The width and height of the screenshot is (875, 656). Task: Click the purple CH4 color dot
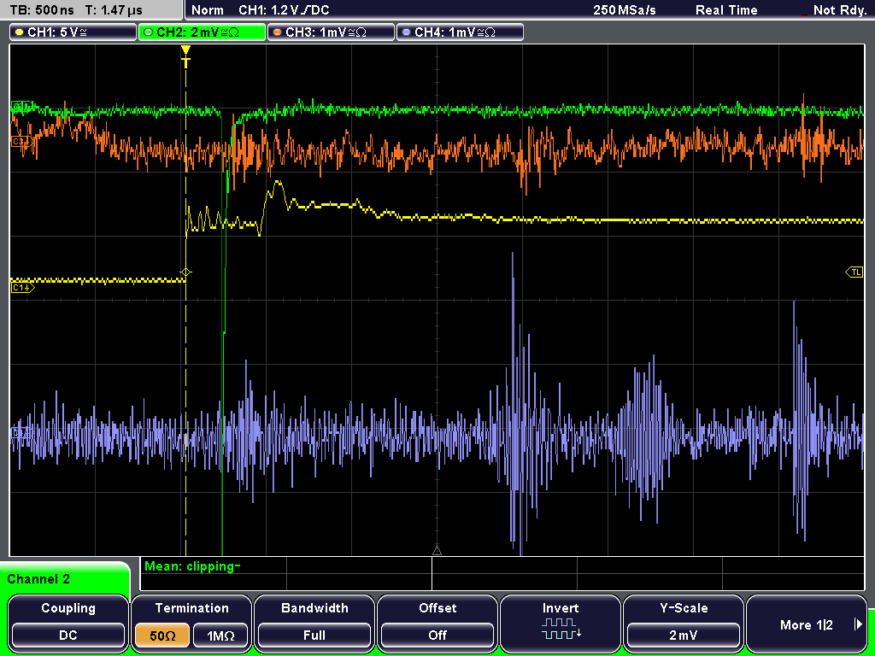(x=406, y=32)
